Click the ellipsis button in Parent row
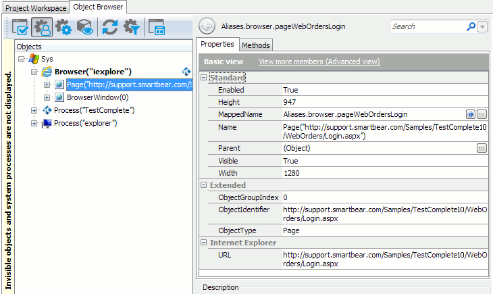Screen dimensions: 493x294 click(482, 148)
